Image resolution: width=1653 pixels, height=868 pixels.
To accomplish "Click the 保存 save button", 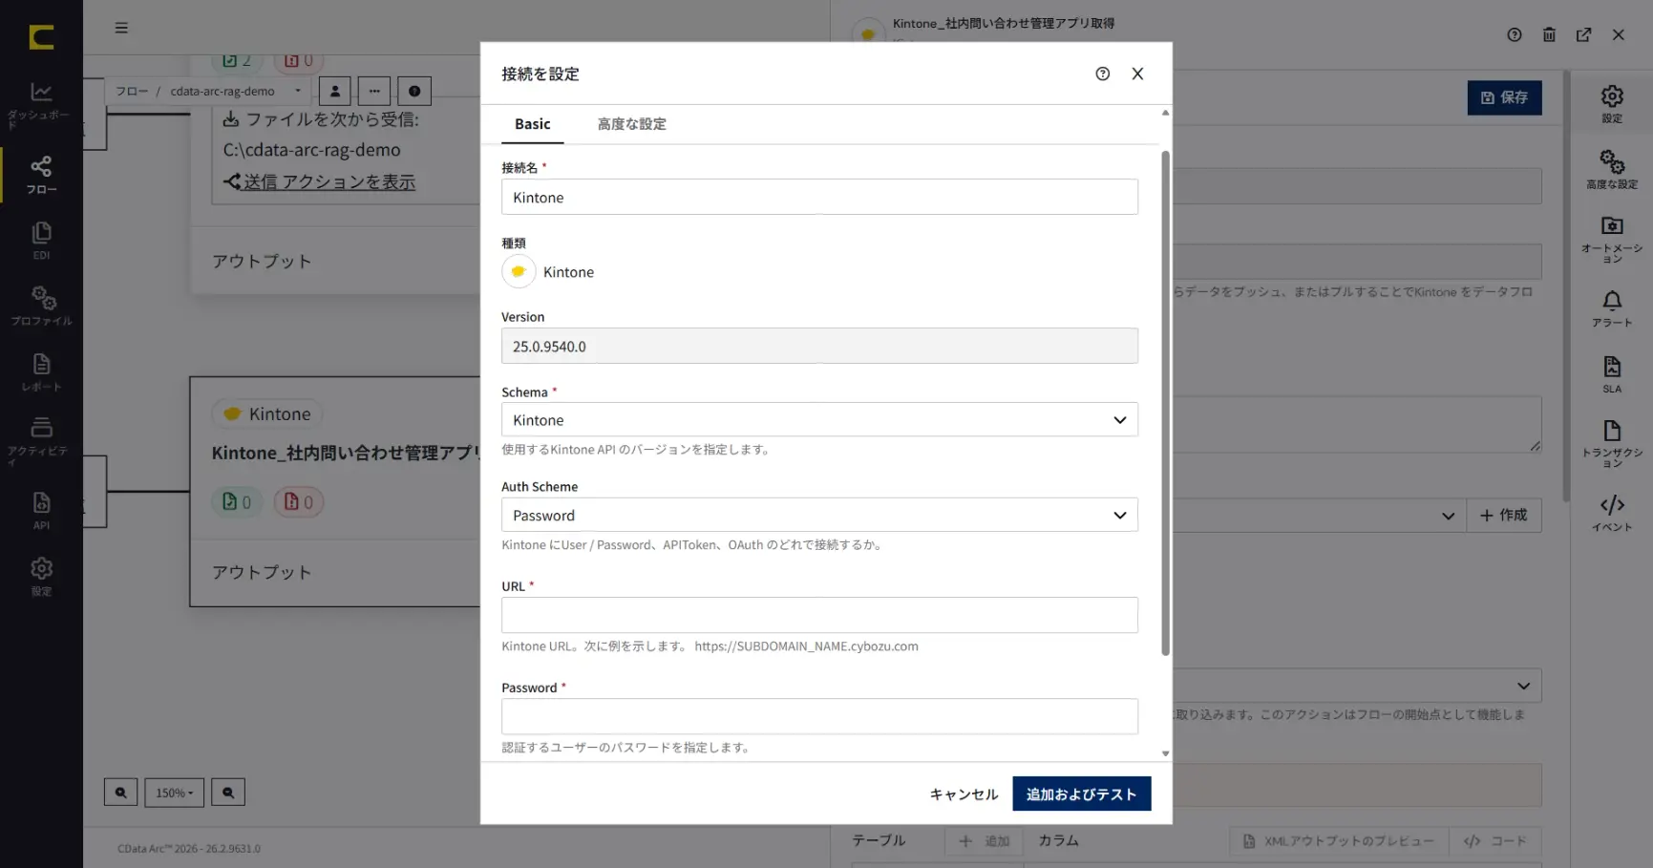I will (1504, 97).
